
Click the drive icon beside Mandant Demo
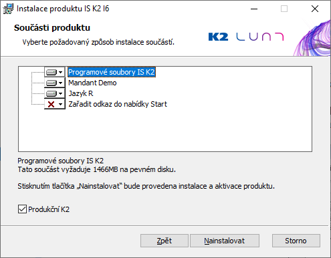pyautogui.click(x=51, y=83)
